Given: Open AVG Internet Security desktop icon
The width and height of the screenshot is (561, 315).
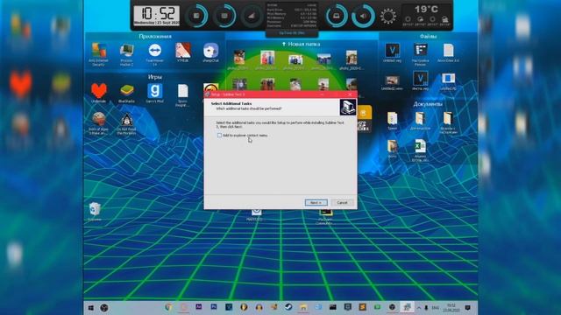Looking at the screenshot, I should (x=99, y=54).
